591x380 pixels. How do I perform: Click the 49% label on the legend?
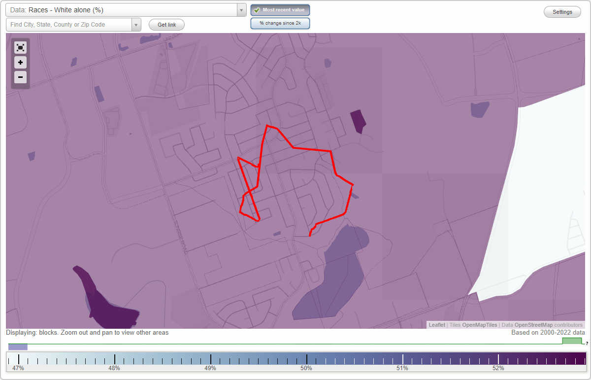pos(210,368)
